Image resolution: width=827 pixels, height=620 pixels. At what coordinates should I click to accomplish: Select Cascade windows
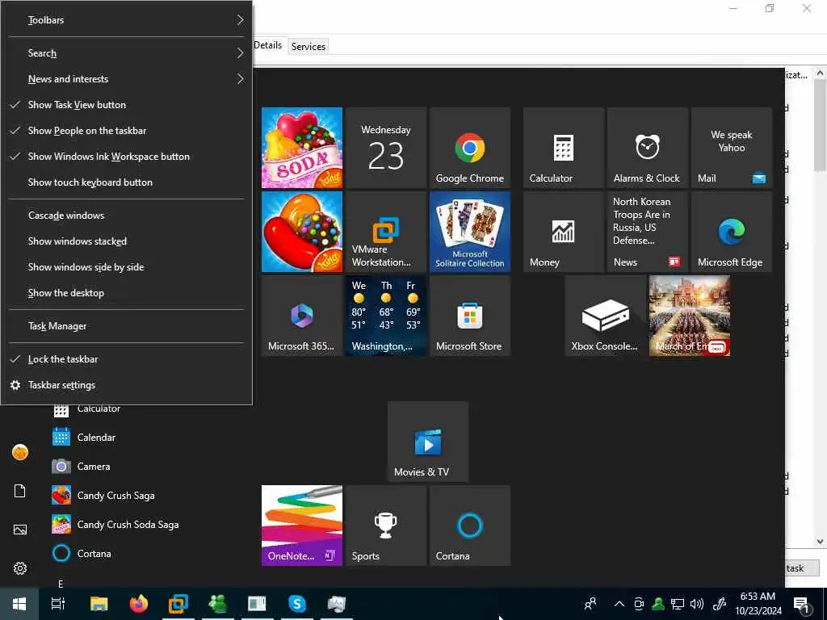tap(127, 215)
